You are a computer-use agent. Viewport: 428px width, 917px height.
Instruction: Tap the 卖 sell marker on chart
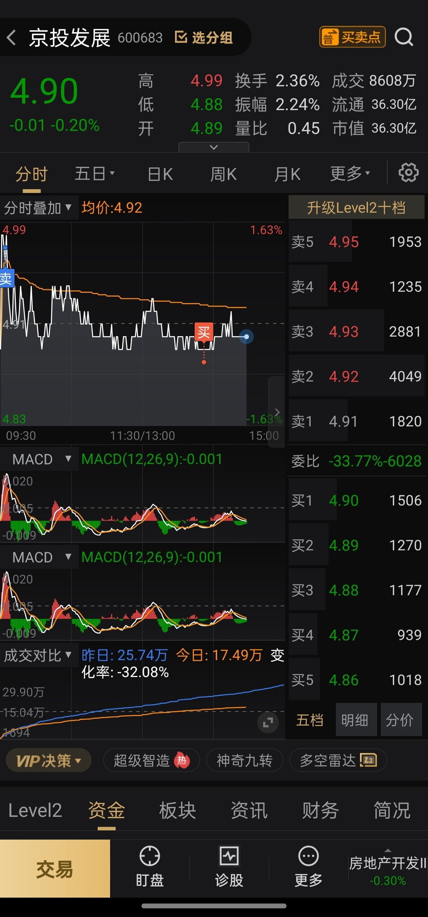[7, 278]
